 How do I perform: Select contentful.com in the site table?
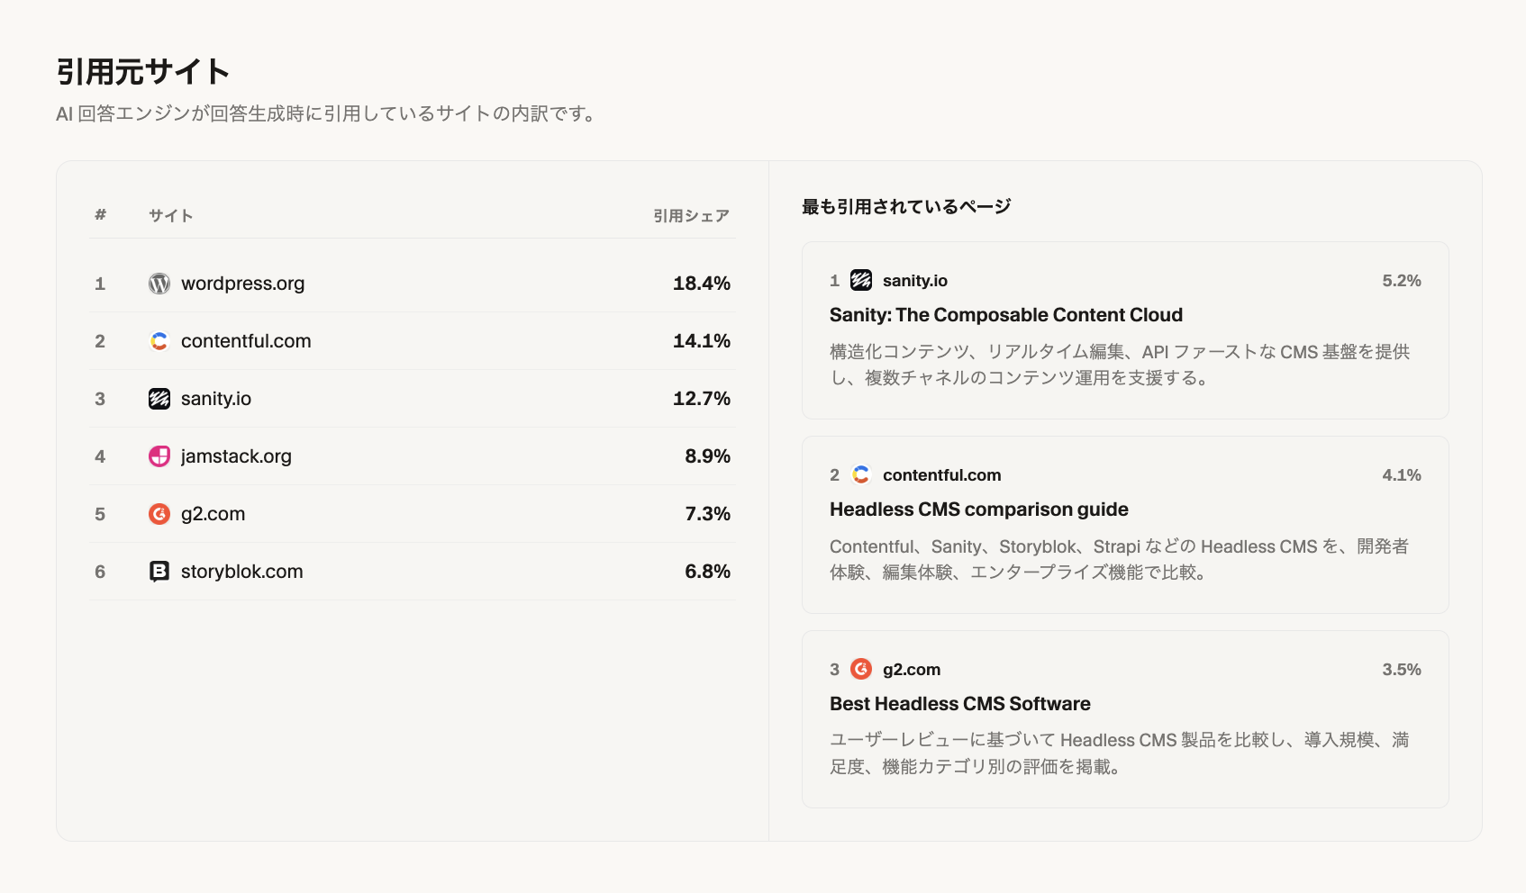tap(246, 341)
